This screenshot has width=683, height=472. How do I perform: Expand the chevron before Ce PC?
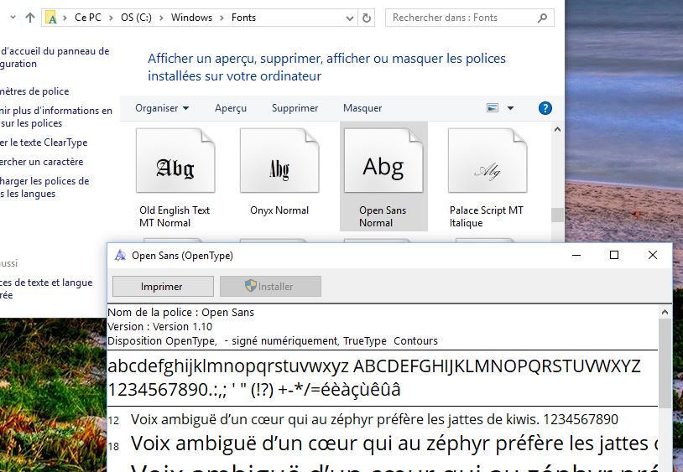pos(65,18)
